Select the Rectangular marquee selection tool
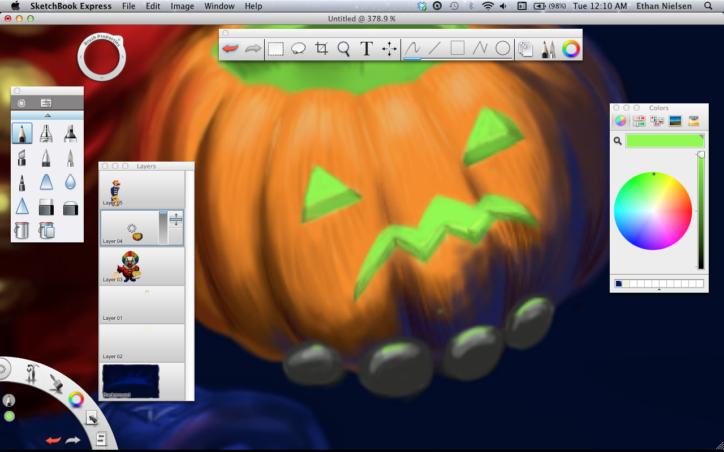724x452 pixels. (x=275, y=49)
